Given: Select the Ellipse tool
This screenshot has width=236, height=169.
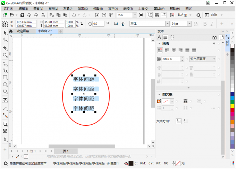Looking at the screenshot, I should [5, 84].
